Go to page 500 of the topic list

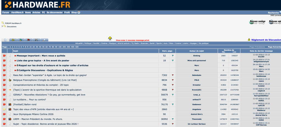(x=77, y=47)
